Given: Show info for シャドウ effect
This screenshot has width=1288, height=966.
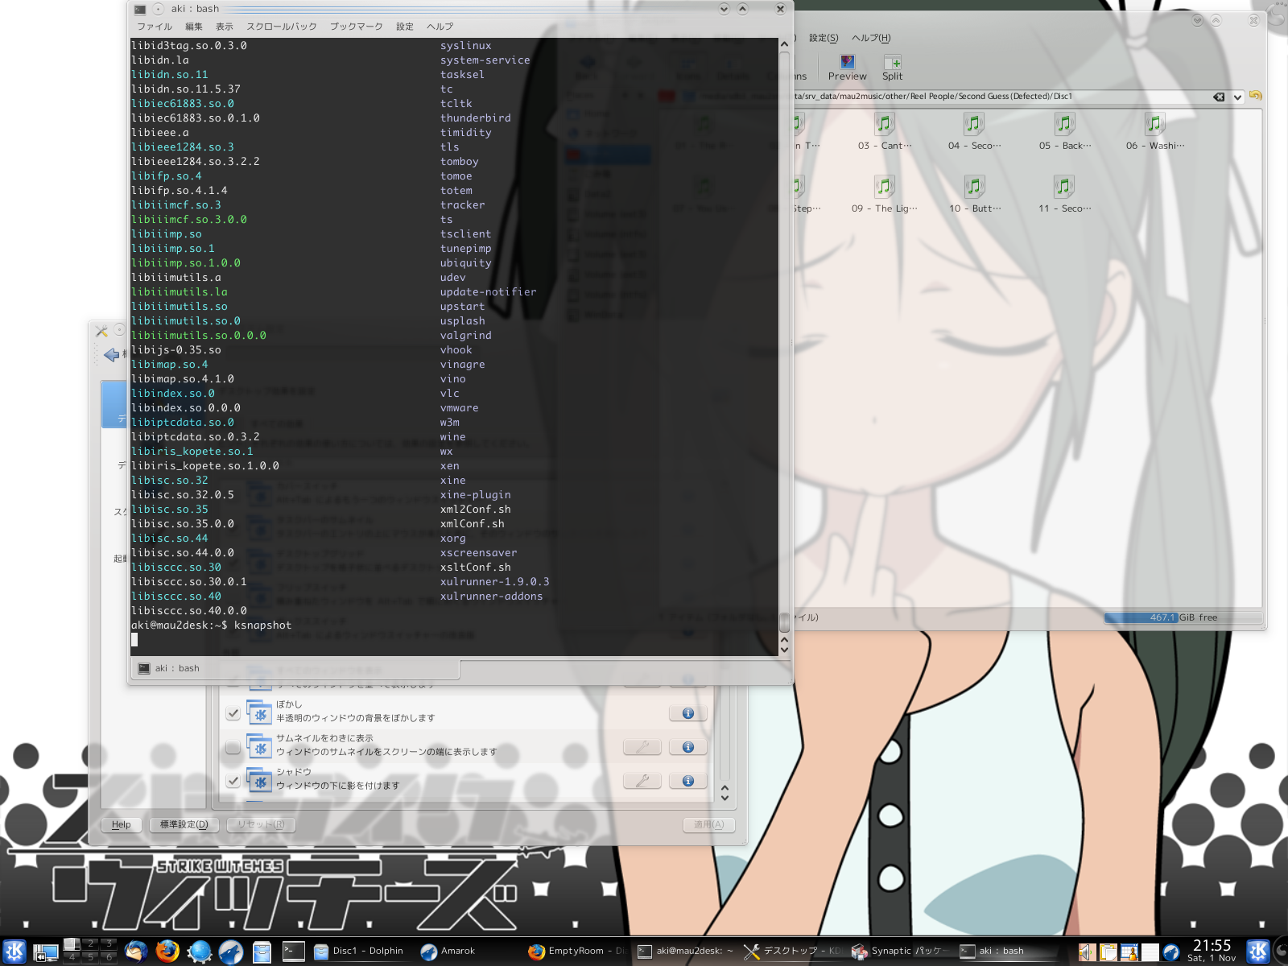Looking at the screenshot, I should click(x=687, y=781).
